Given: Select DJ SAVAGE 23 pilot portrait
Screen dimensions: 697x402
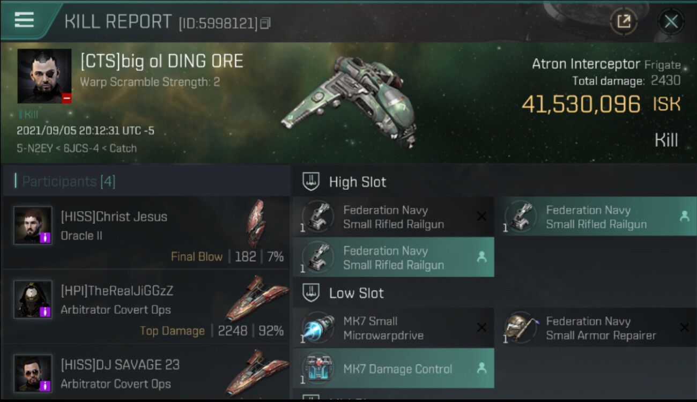Looking at the screenshot, I should tap(33, 374).
